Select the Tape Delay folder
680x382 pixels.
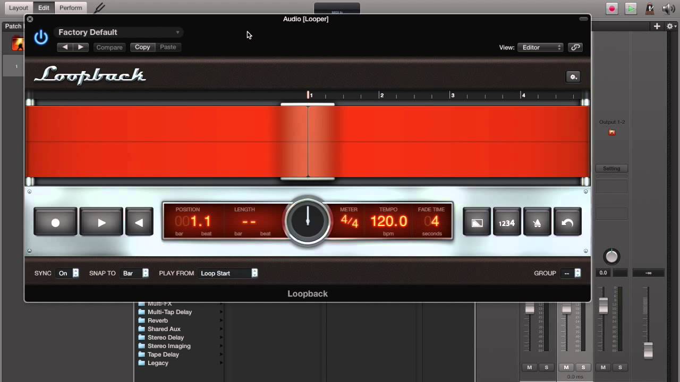pos(163,354)
